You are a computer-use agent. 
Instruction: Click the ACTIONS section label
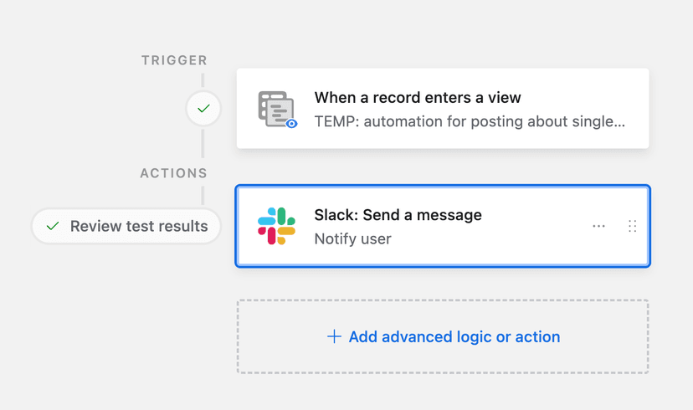point(173,173)
